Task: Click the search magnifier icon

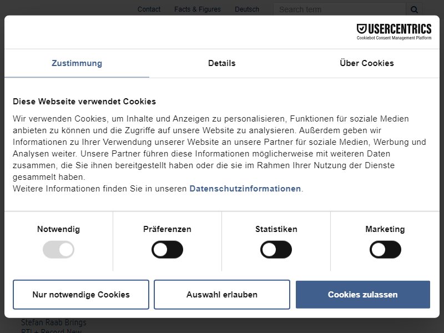Action: [414, 9]
